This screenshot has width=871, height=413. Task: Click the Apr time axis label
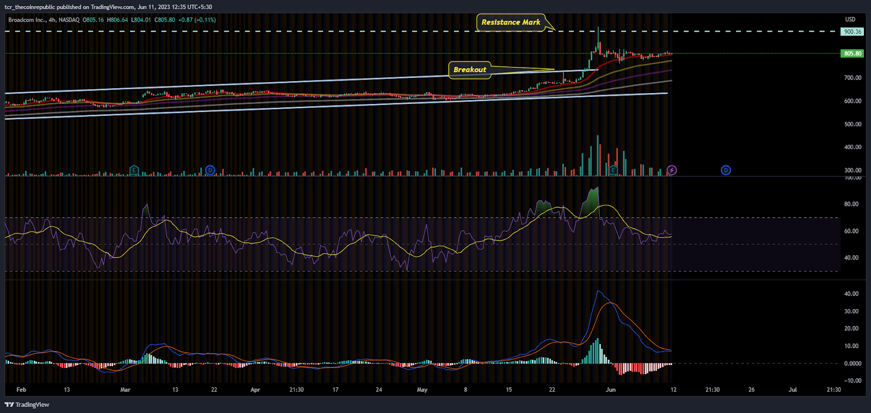tap(255, 390)
